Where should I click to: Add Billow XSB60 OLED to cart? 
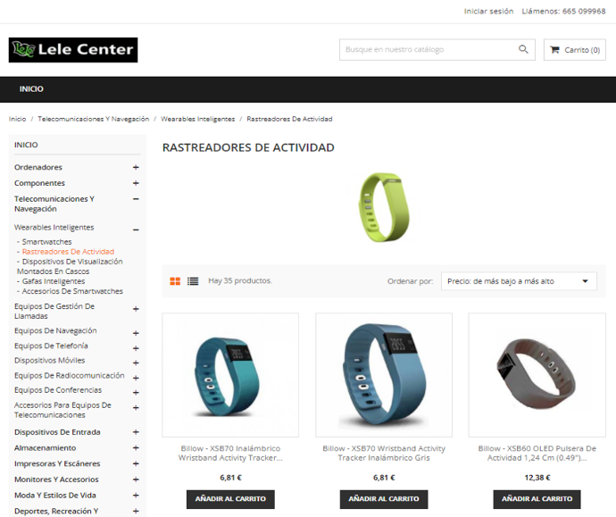pyautogui.click(x=537, y=499)
